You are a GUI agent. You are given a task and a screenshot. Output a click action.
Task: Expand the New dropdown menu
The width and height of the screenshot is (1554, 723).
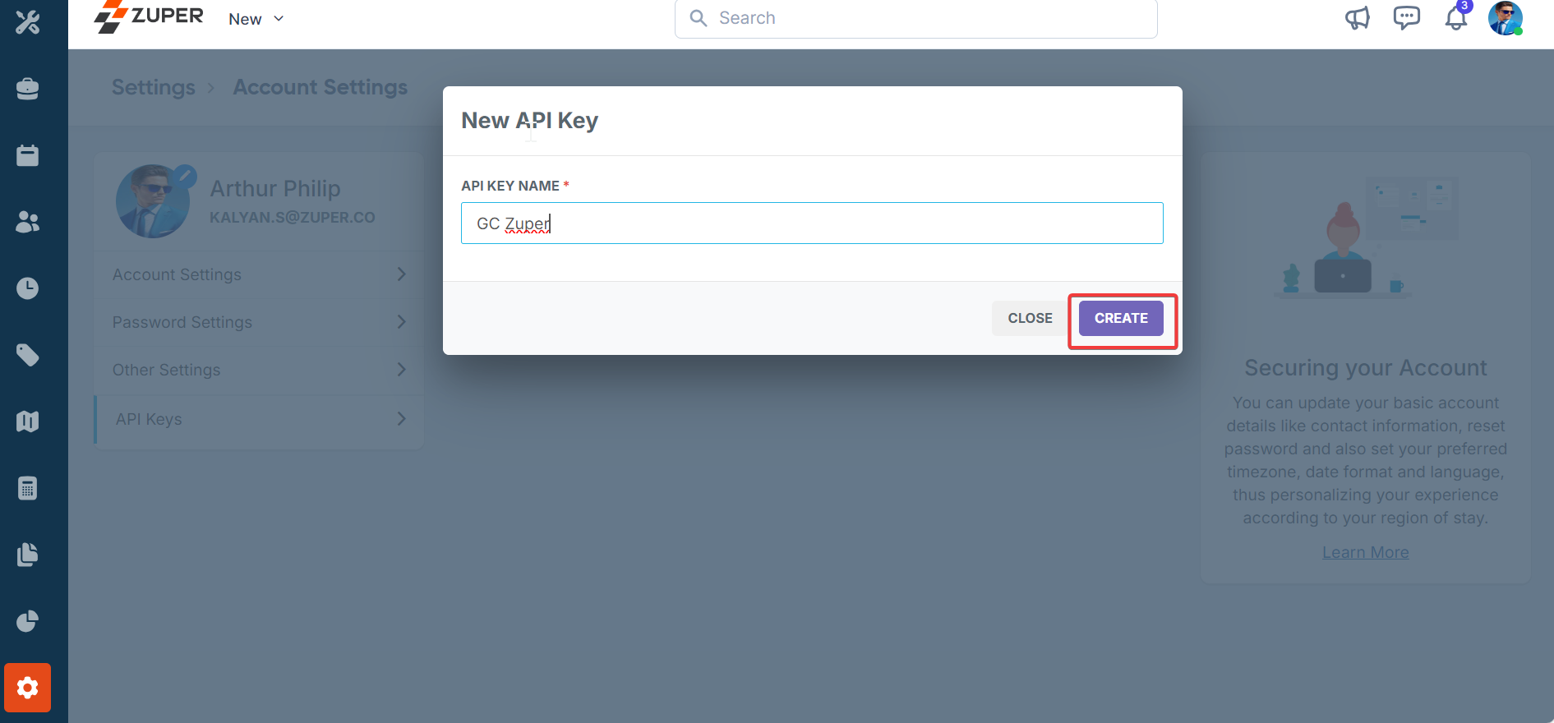[256, 19]
